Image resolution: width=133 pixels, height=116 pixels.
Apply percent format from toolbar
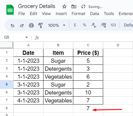tap(85, 25)
